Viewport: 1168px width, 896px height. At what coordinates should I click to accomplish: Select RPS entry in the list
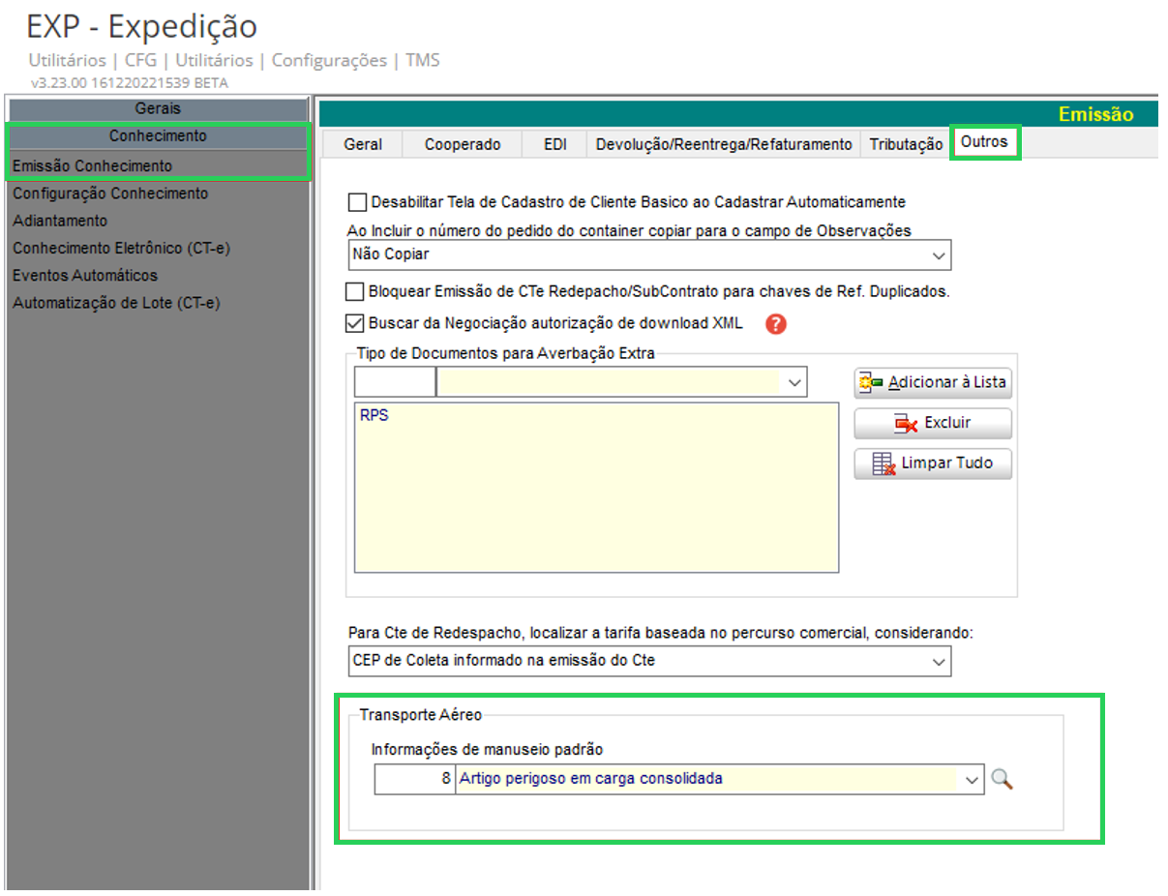[x=374, y=416]
